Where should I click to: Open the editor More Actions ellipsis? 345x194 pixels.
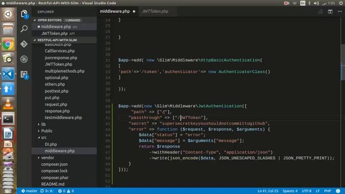pos(340,11)
